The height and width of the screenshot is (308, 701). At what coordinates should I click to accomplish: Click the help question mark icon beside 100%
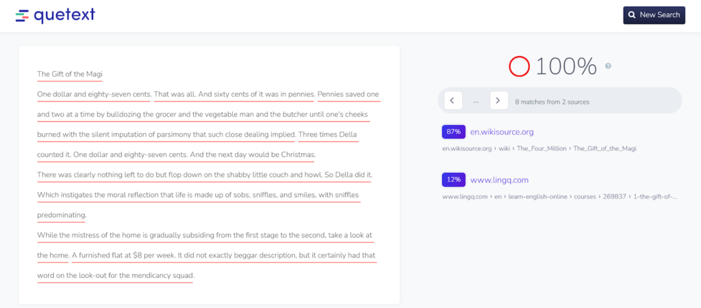(608, 66)
